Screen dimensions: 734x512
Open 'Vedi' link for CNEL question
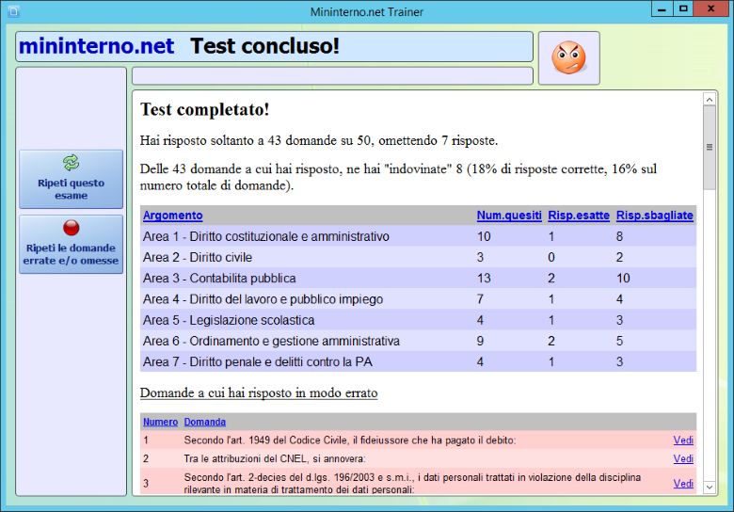click(x=683, y=458)
